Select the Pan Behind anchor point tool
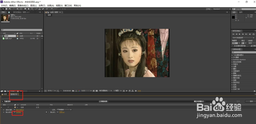The width and height of the screenshot is (256, 124). click(21, 9)
